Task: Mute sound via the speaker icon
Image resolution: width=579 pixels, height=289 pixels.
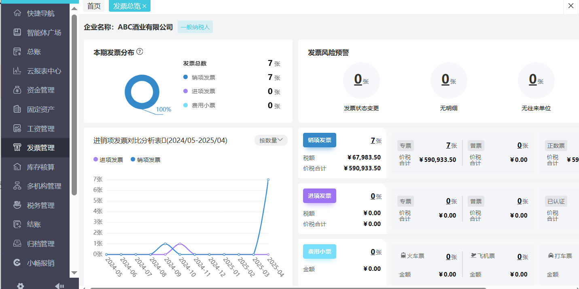Action: (x=59, y=286)
